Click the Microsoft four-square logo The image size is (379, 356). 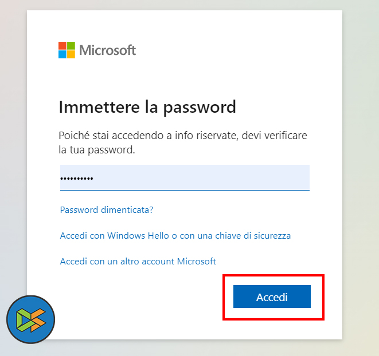[67, 50]
